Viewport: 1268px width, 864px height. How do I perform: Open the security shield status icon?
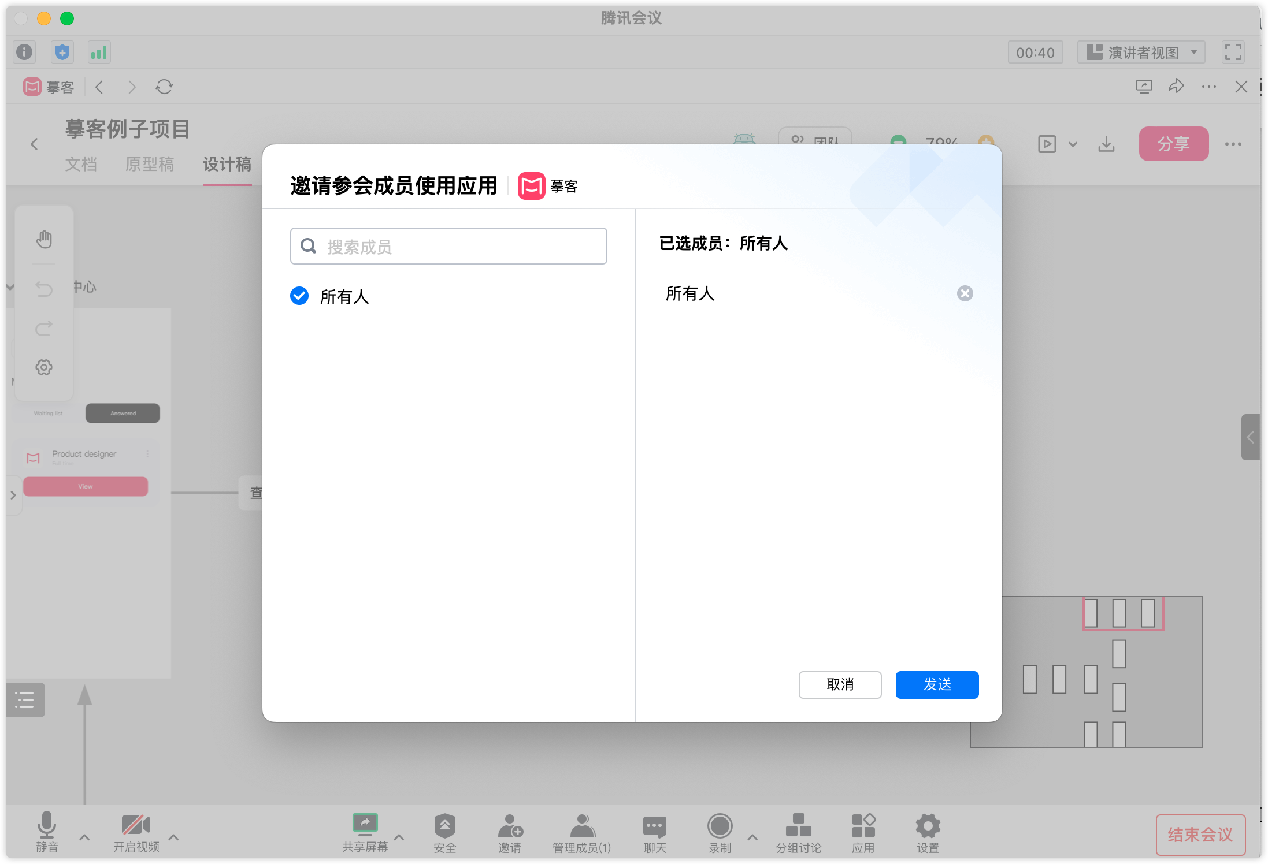coord(62,53)
